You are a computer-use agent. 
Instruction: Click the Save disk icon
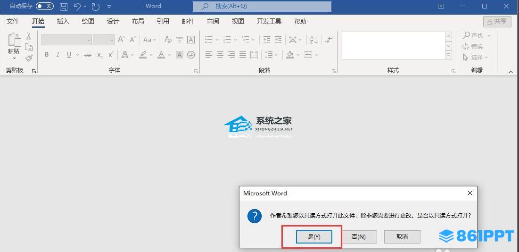(64, 6)
